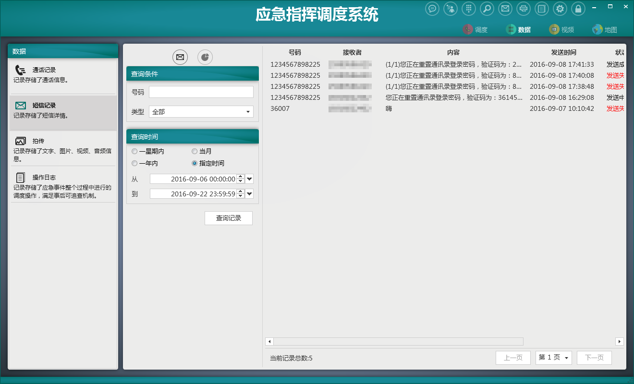
Task: Switch to the 地图 tab
Action: [605, 30]
